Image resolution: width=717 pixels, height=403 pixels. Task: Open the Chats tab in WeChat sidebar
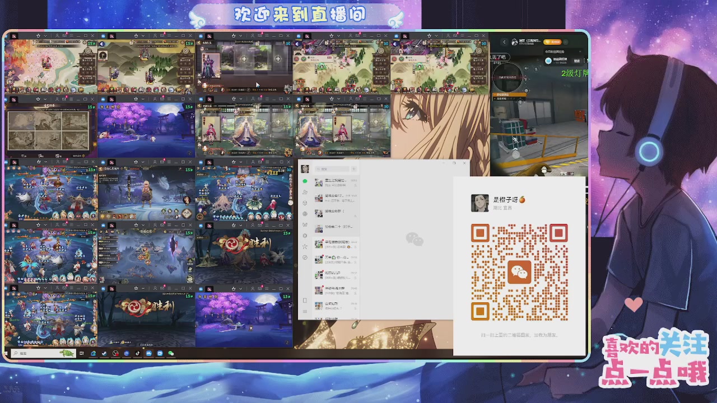pyautogui.click(x=305, y=181)
